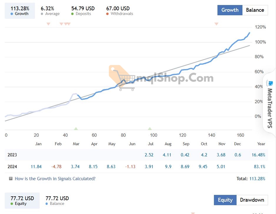Open "How is the Growth in Signals Calculated?" link

pyautogui.click(x=55, y=178)
